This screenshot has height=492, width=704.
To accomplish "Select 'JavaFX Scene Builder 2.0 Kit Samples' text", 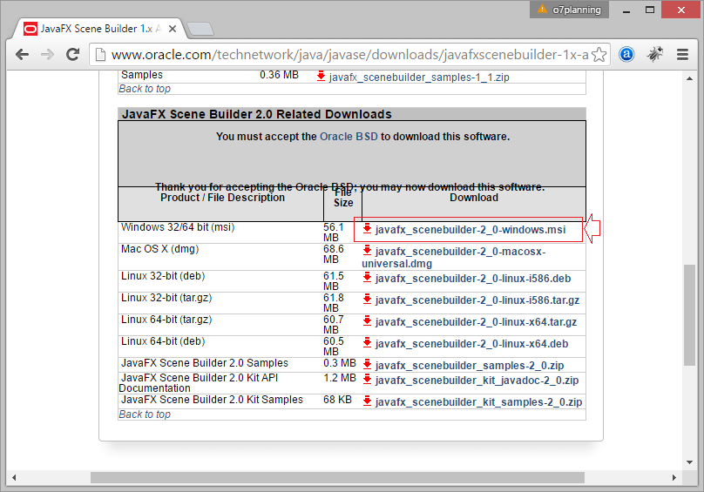I will tap(212, 400).
